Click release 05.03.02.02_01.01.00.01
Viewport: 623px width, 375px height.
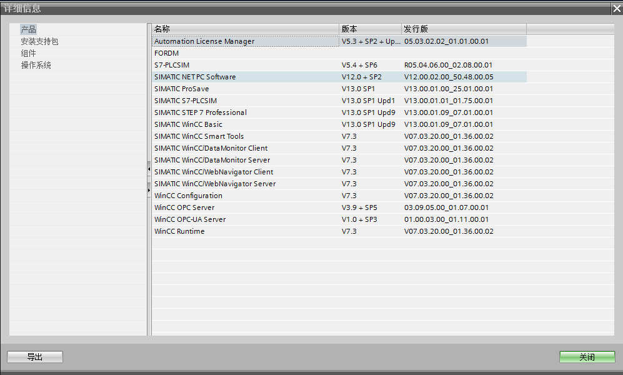coord(464,41)
